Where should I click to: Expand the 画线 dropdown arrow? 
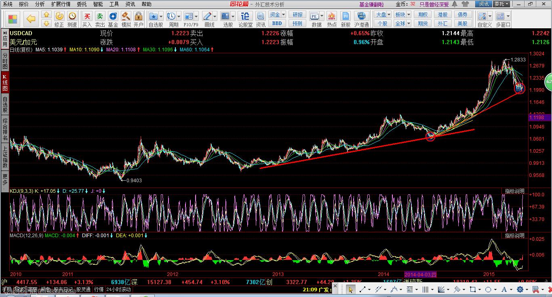(x=215, y=17)
